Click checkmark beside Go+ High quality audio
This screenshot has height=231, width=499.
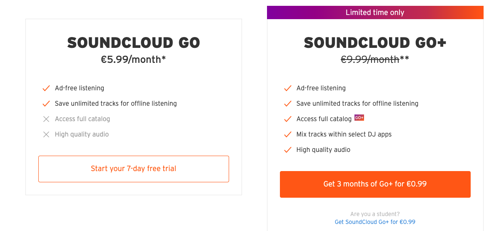288,149
